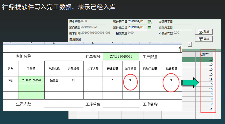
Task: Click the 铝合金 product name cell
Action: click(x=54, y=80)
